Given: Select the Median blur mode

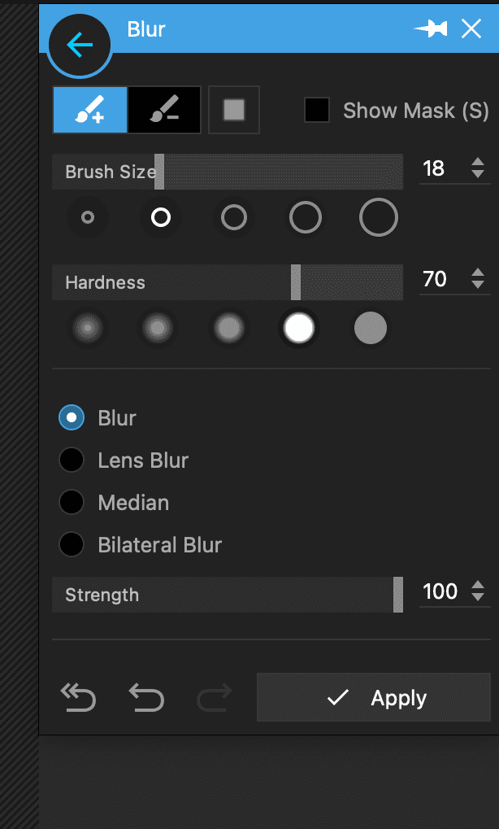Looking at the screenshot, I should 72,502.
